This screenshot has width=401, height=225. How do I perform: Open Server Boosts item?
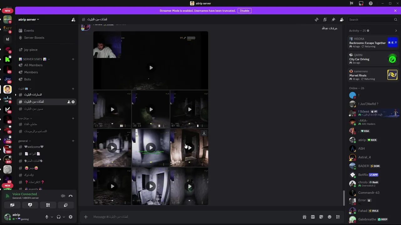46,37
